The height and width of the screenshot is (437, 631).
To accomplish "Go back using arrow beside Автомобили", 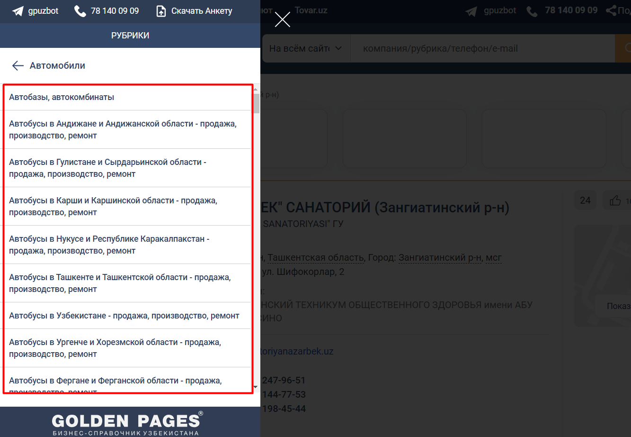I will (x=18, y=65).
